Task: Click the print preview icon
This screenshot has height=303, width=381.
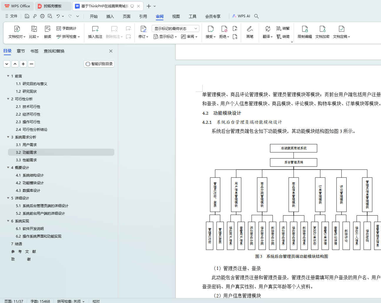Action: (50, 16)
